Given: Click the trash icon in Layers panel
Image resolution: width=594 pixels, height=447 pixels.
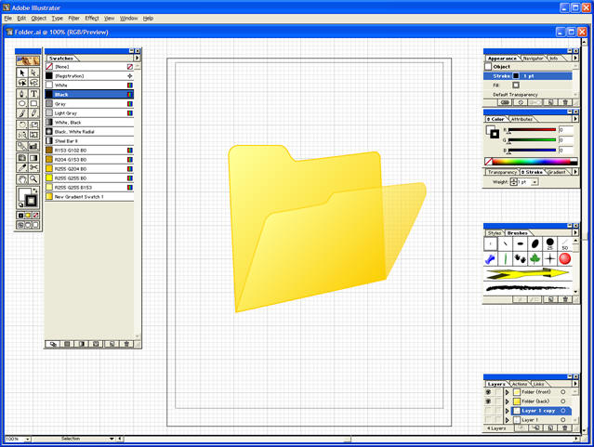Looking at the screenshot, I should click(x=564, y=428).
